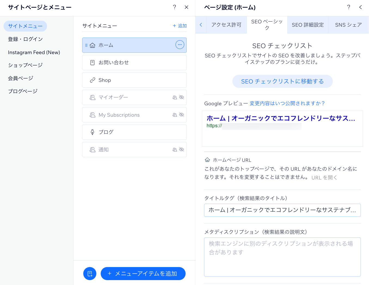Switch to the SNS シェア tab
The width and height of the screenshot is (369, 285).
348,25
